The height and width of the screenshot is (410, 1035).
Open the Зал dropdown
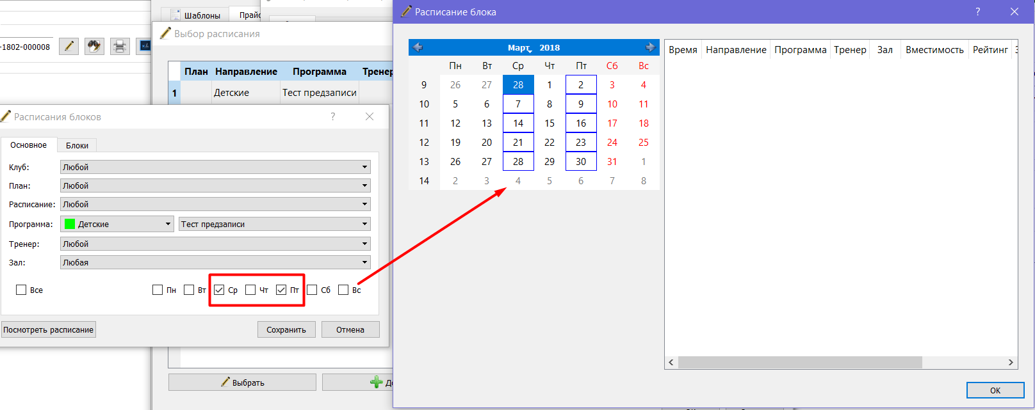[215, 262]
